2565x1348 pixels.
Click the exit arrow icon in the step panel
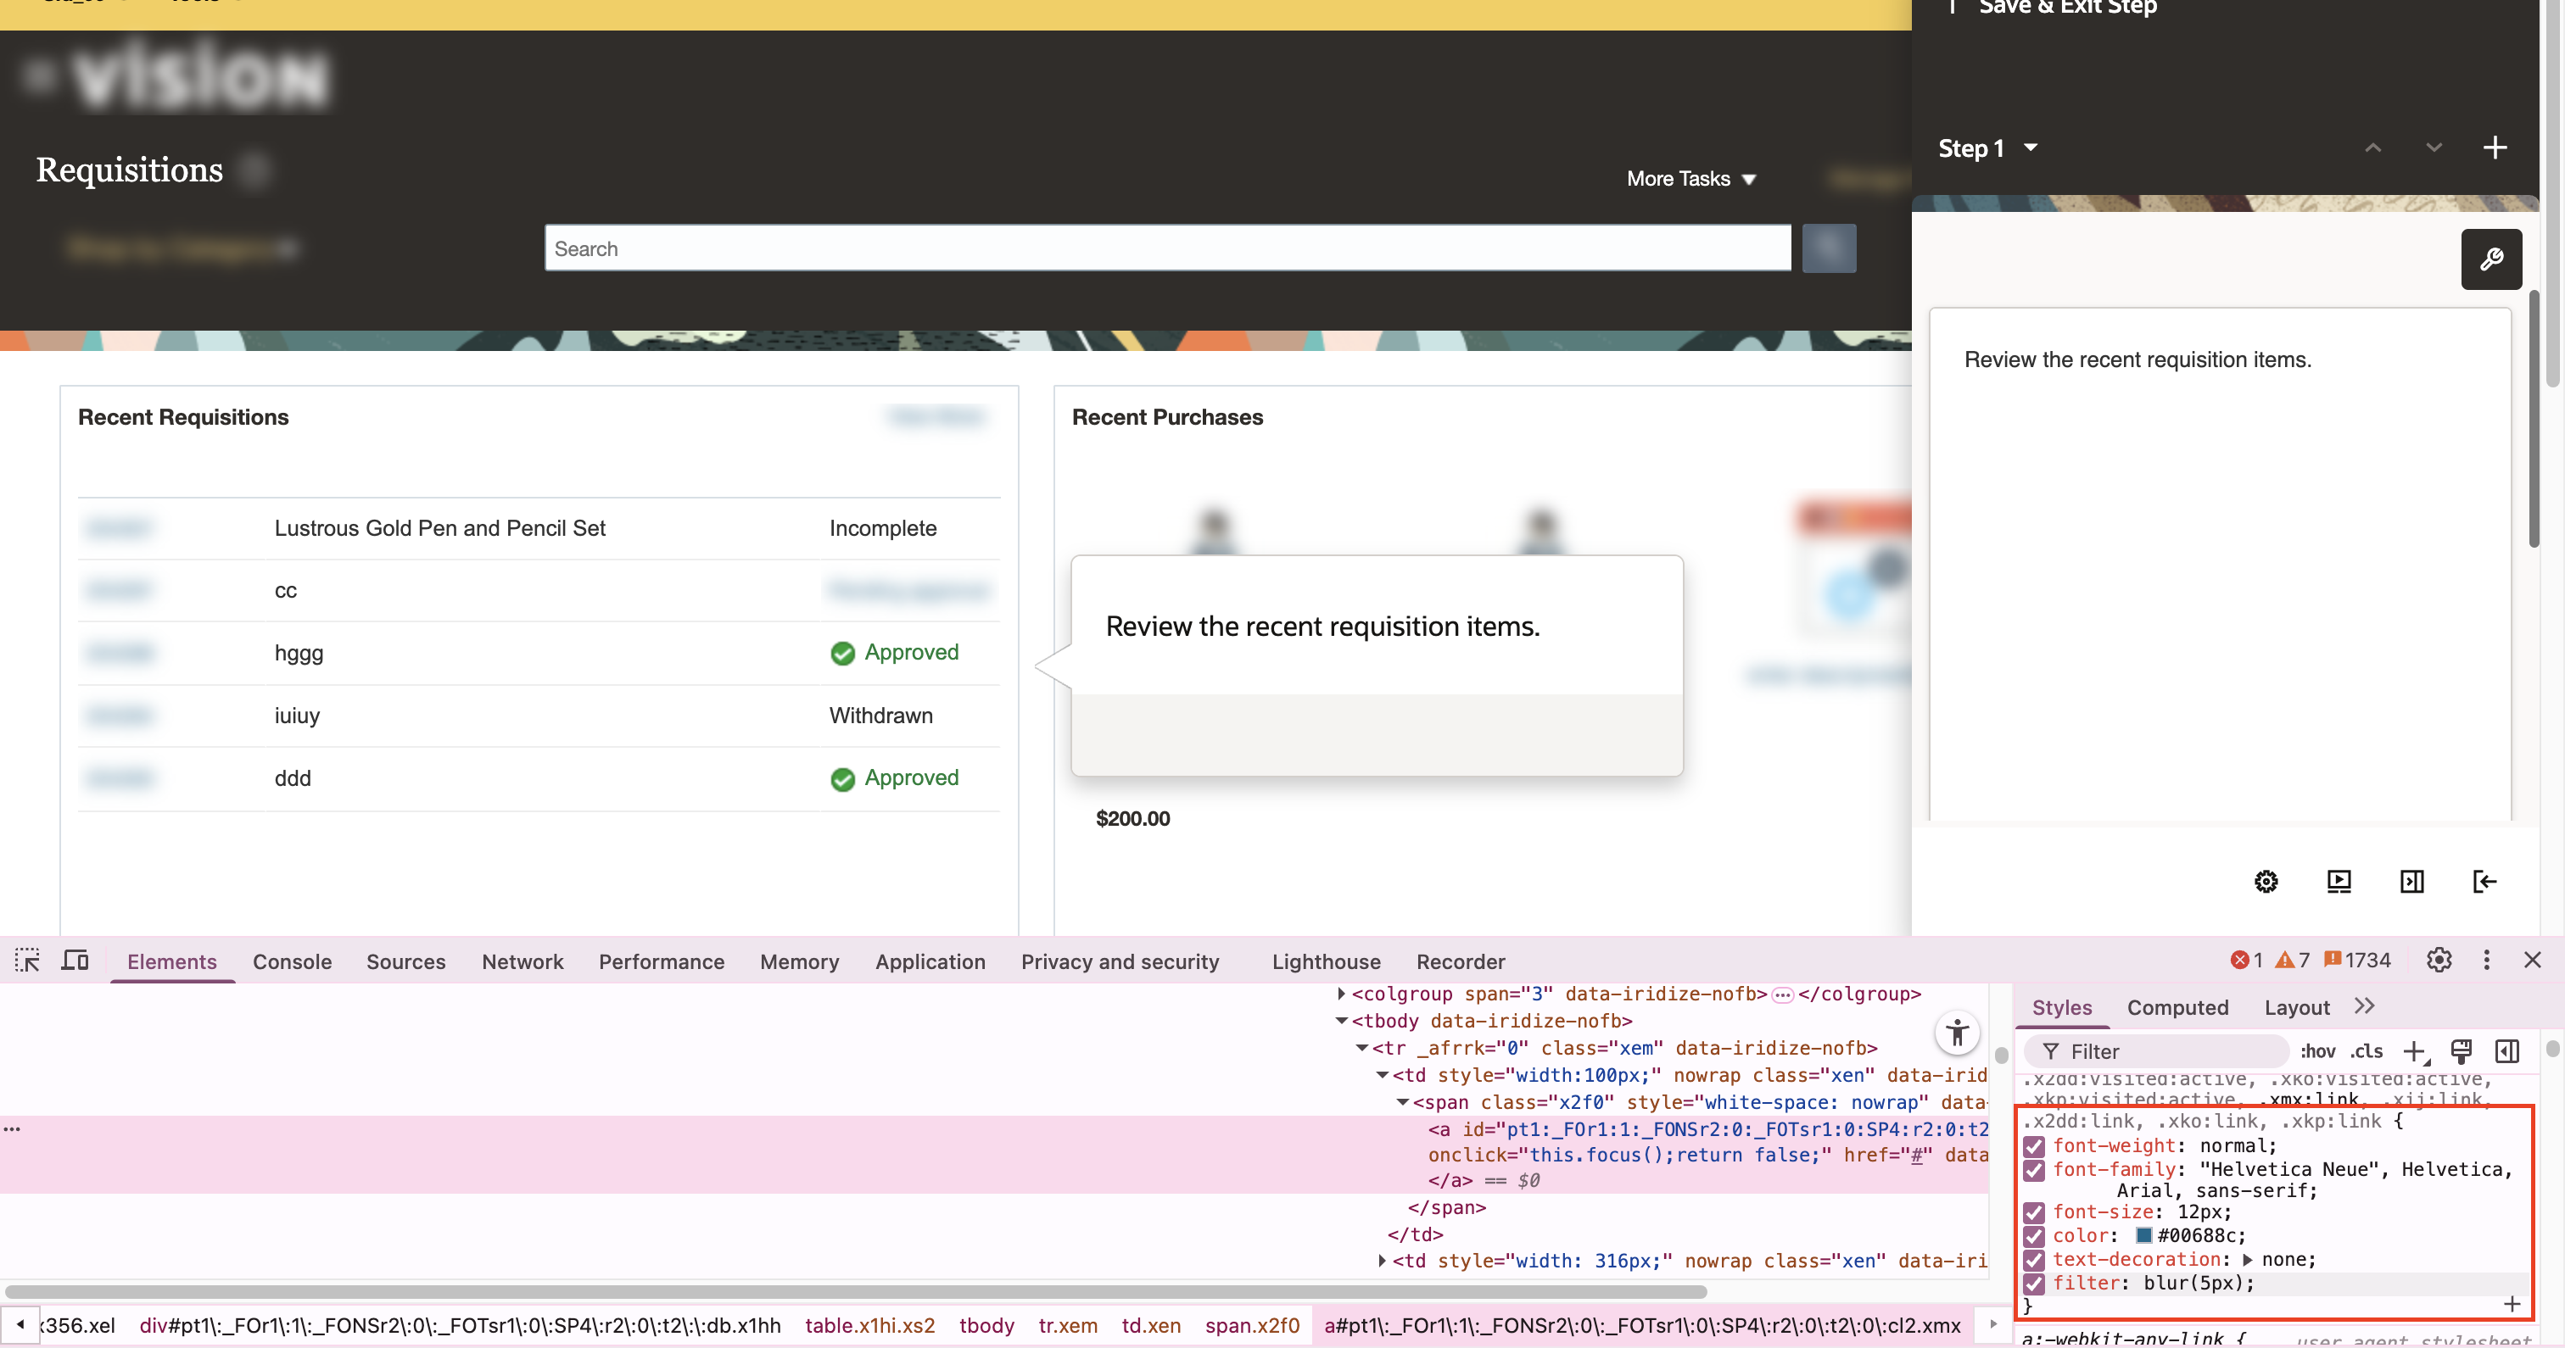pyautogui.click(x=2484, y=881)
